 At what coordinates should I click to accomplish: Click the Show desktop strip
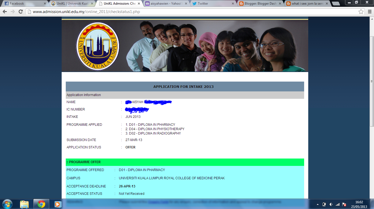coord(372,204)
